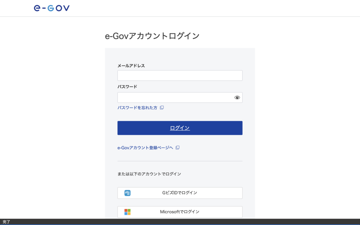Click the Microsoft logo icon
Viewport: 360px width, 225px height.
click(127, 212)
